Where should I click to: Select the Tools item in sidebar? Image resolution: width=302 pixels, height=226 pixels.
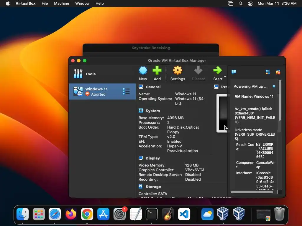(x=102, y=74)
